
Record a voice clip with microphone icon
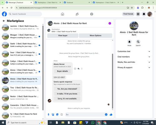point(48,115)
